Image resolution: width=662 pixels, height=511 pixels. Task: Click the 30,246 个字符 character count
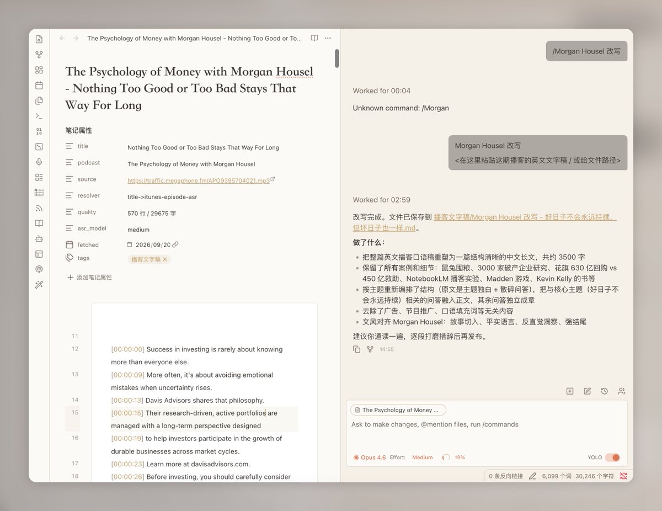coord(595,476)
